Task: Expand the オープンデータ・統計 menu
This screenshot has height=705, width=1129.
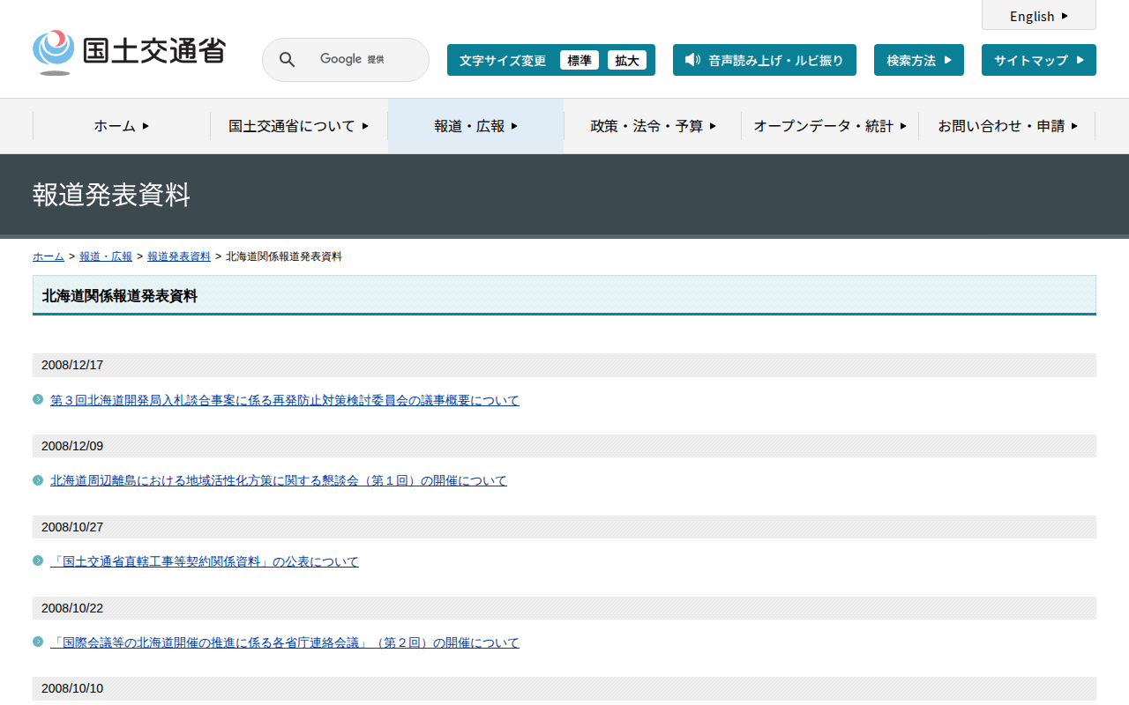Action: (x=829, y=126)
